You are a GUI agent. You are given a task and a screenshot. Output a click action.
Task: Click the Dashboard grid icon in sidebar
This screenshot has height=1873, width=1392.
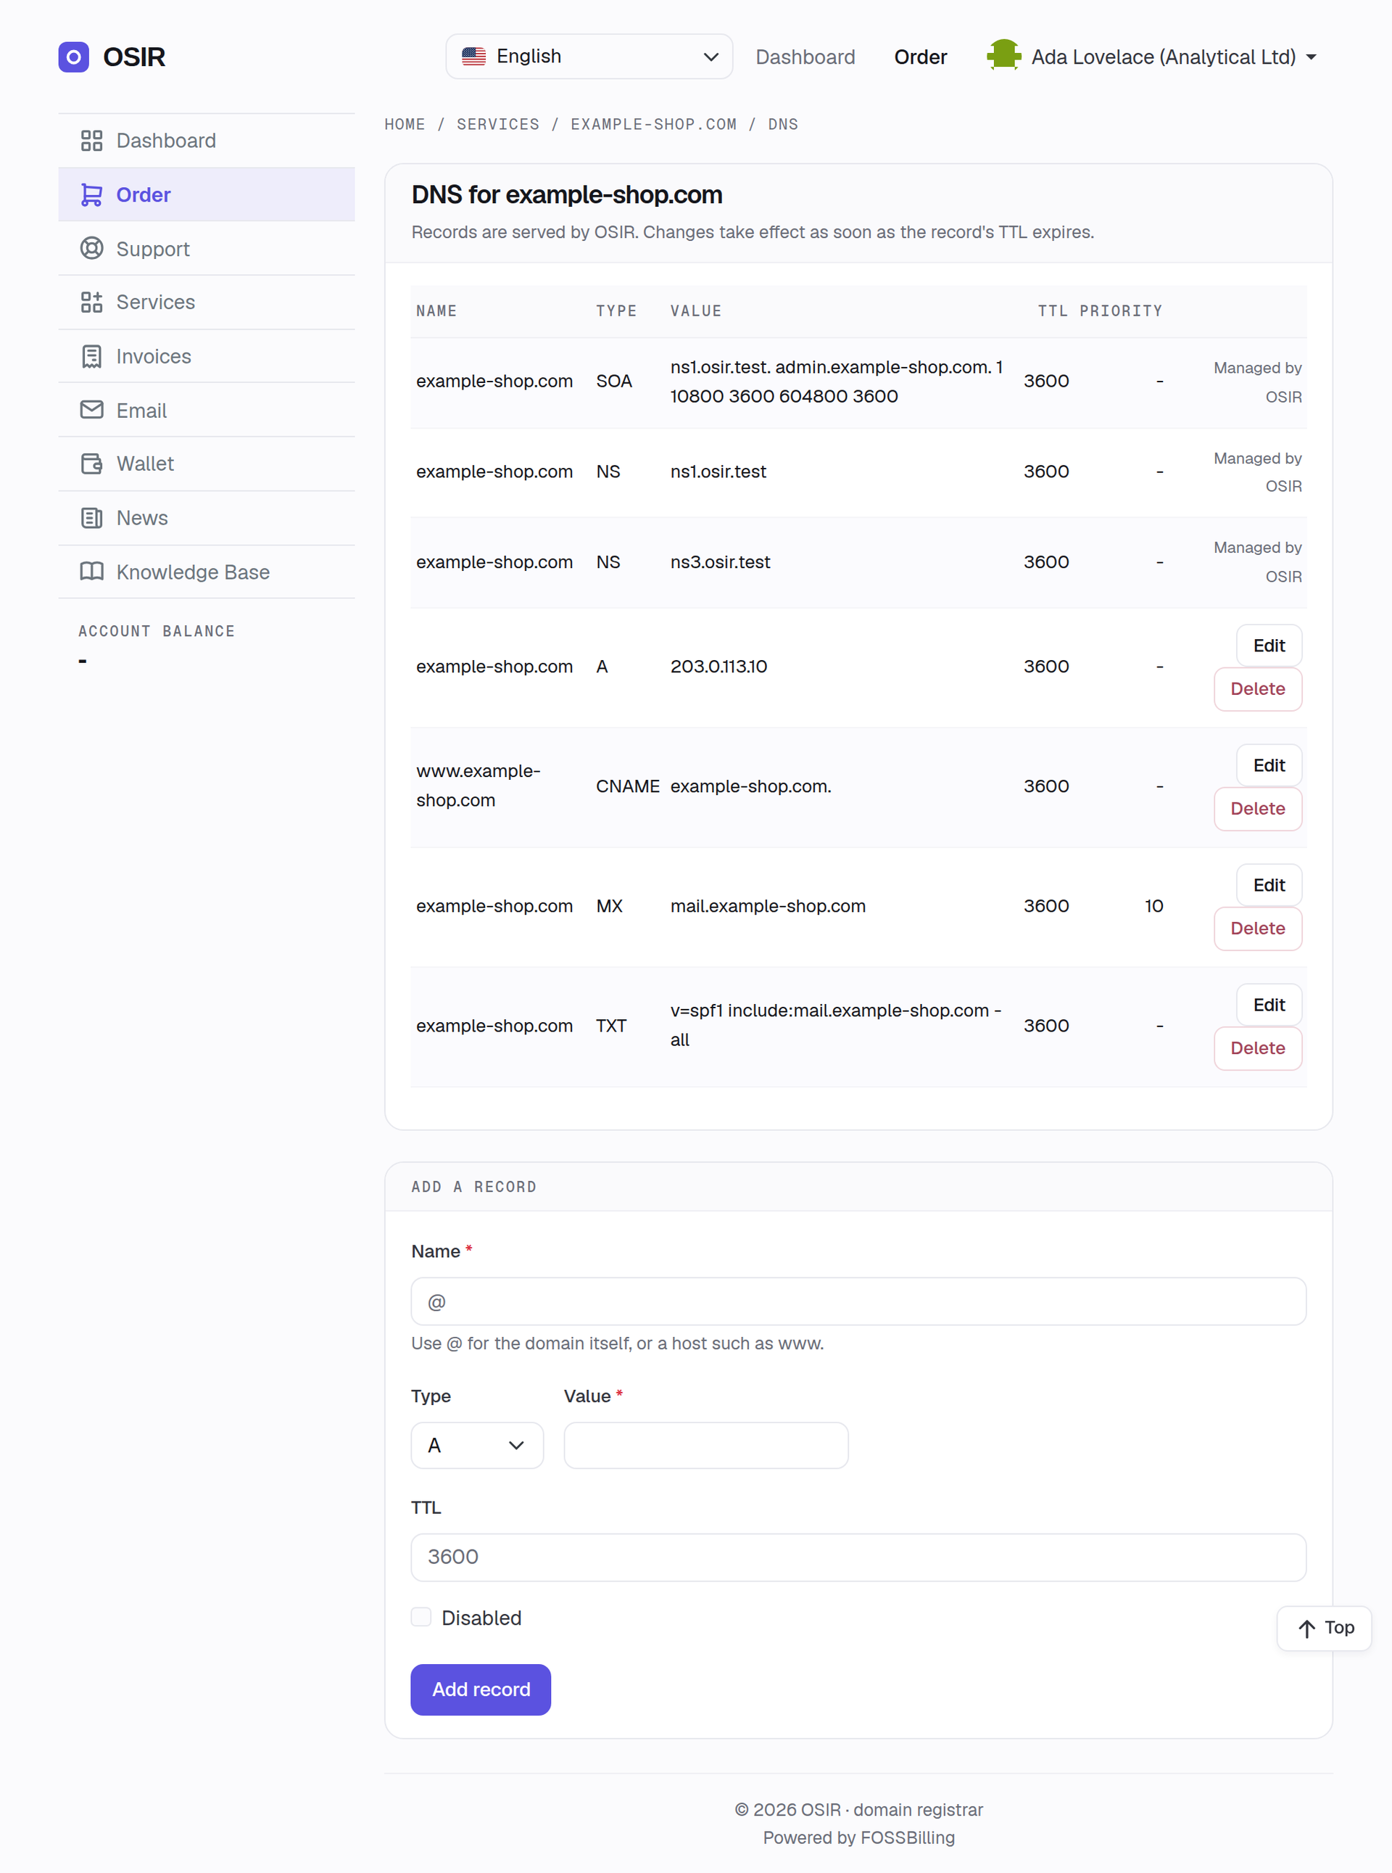91,141
